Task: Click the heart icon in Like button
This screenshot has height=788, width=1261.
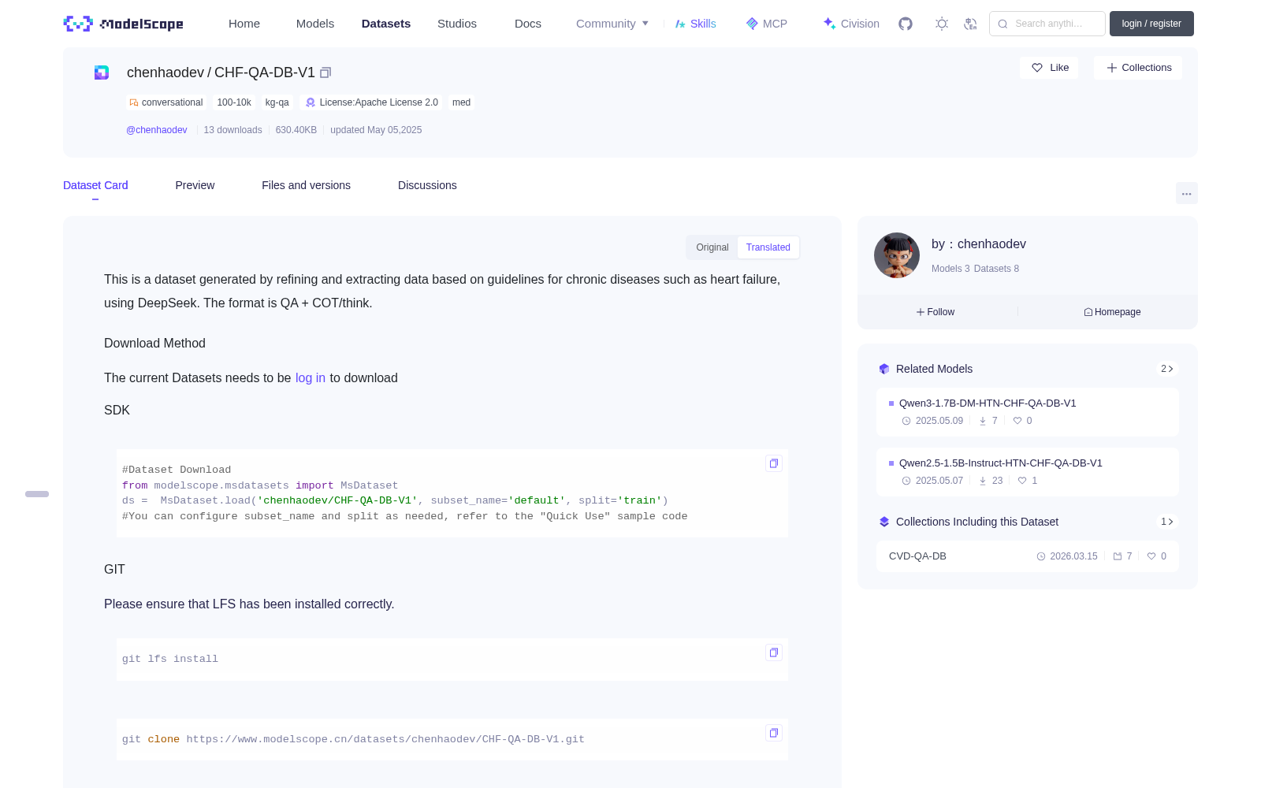Action: pyautogui.click(x=1037, y=68)
